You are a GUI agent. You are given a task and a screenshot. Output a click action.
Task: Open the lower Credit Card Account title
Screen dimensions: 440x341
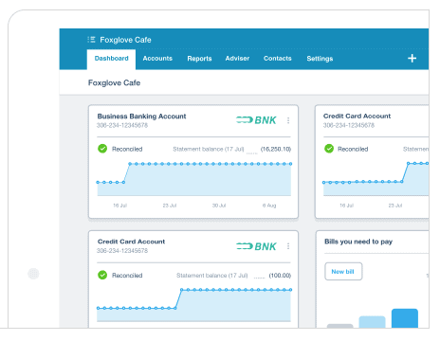[x=131, y=242]
